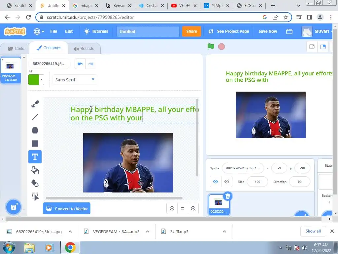Click the sprite Size input field
The width and height of the screenshot is (338, 254).
click(257, 182)
